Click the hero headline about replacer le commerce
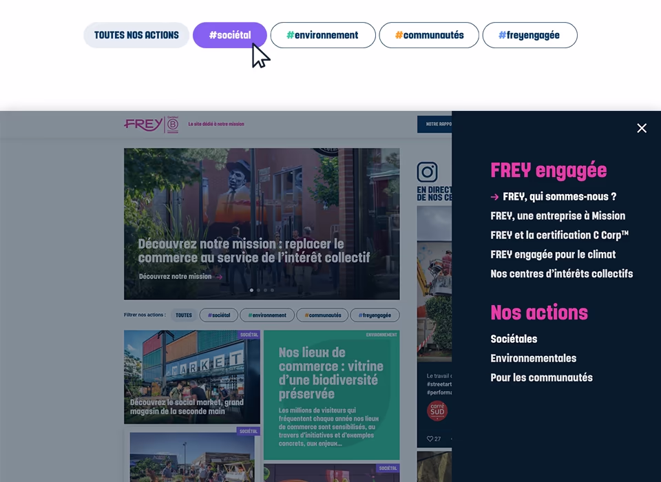This screenshot has height=482, width=661. tap(254, 251)
